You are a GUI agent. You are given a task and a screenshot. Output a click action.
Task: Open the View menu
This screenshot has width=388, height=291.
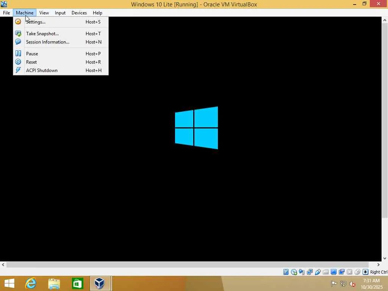point(44,13)
